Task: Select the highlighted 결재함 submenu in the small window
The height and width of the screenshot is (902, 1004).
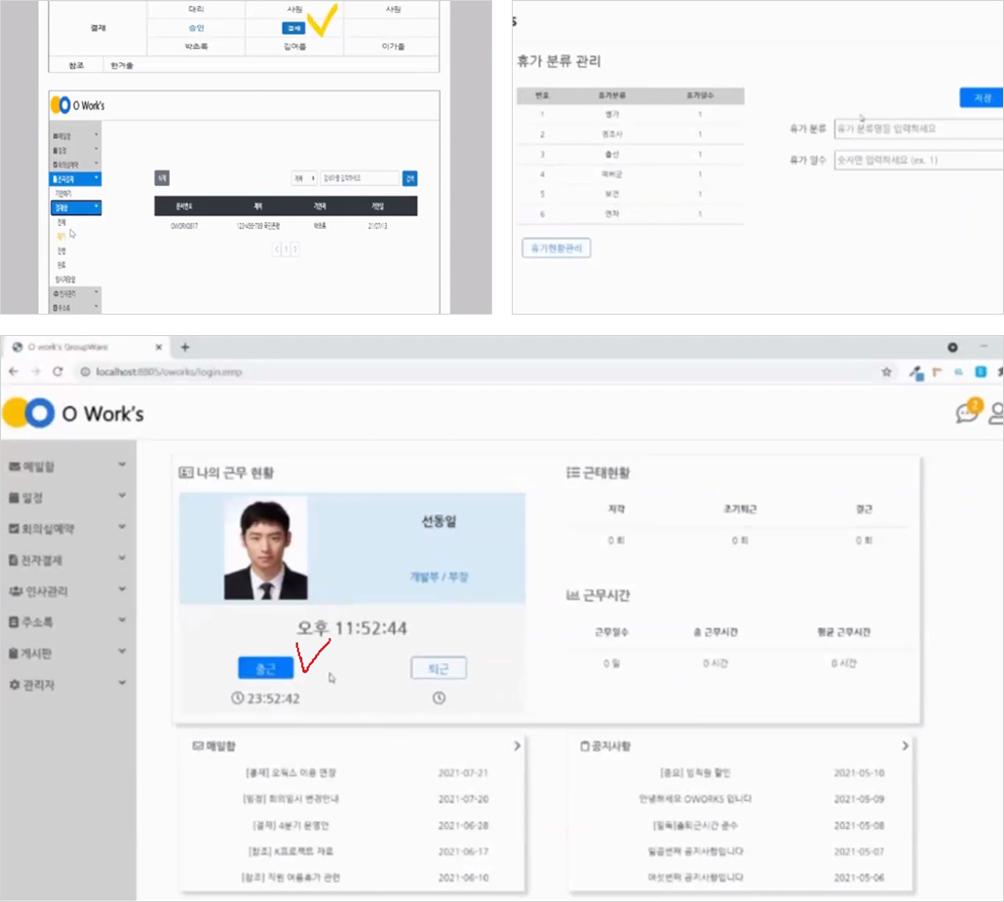Action: click(x=76, y=207)
